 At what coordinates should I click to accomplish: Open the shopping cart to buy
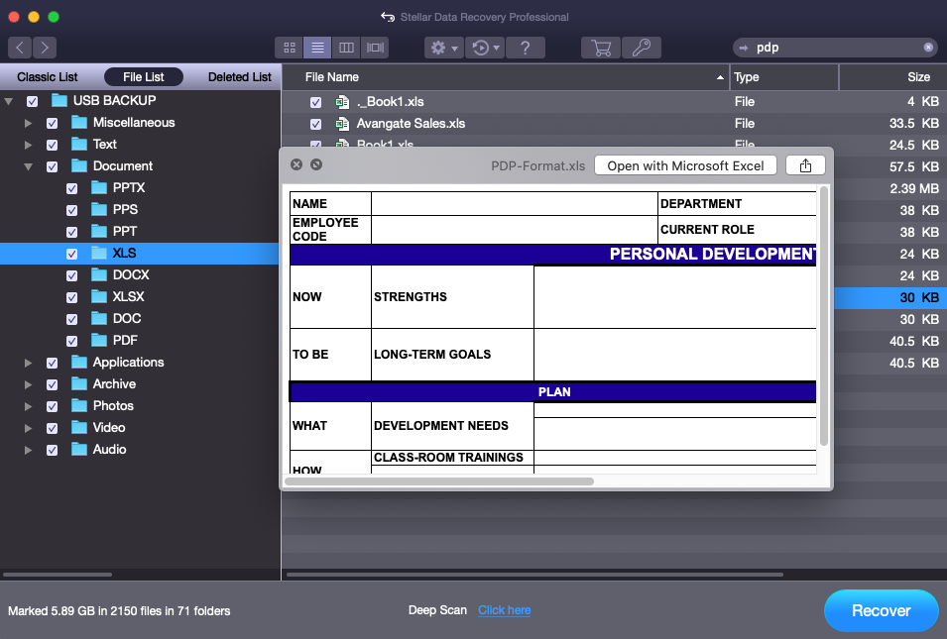(601, 48)
